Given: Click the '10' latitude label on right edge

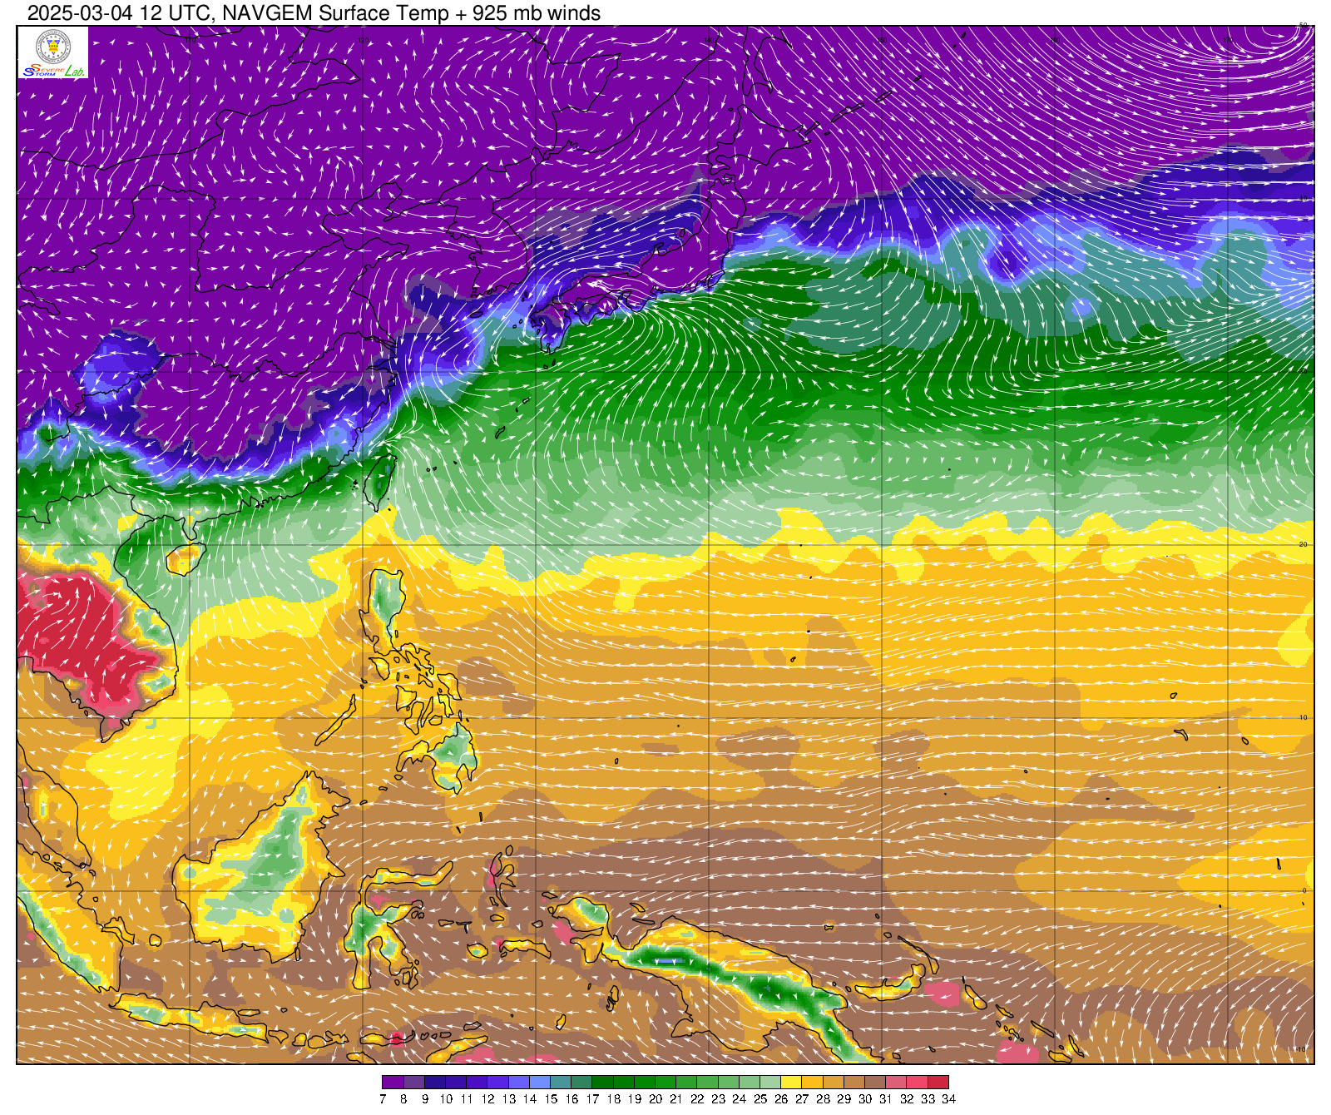Looking at the screenshot, I should 1304,717.
